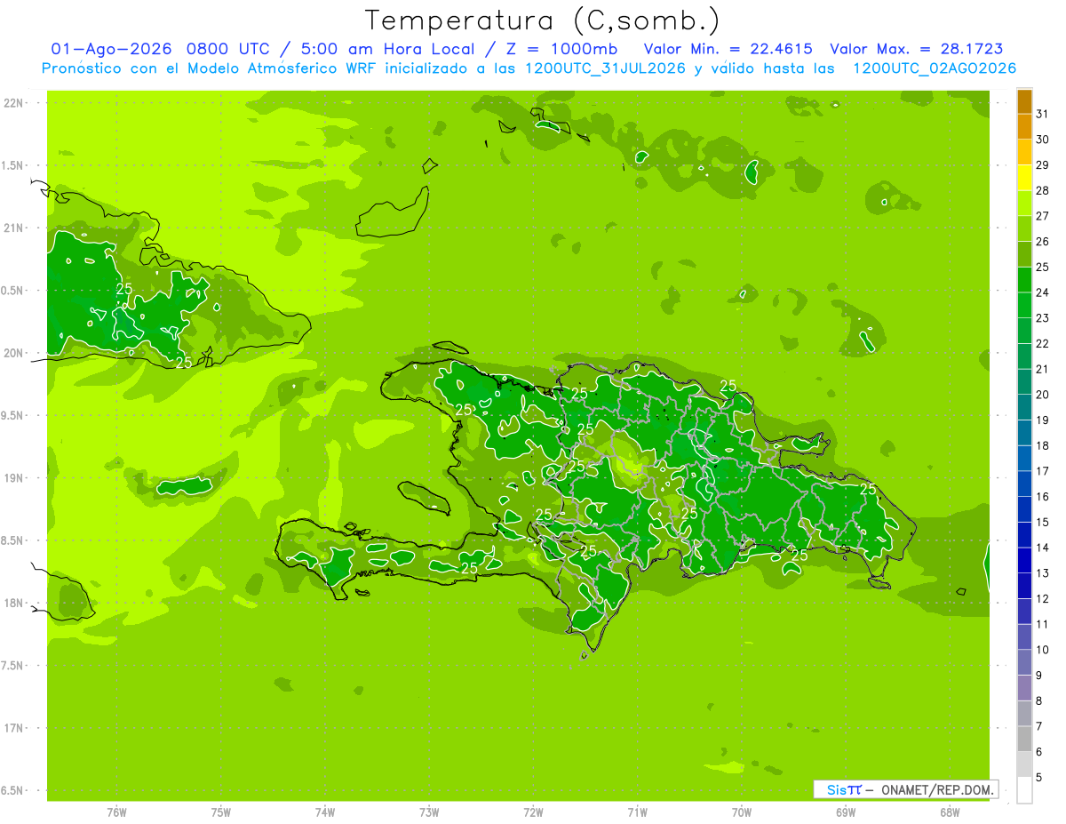1066x824 pixels.
Task: Click the Valor Min. = 22.4615 text
Action: pos(728,50)
